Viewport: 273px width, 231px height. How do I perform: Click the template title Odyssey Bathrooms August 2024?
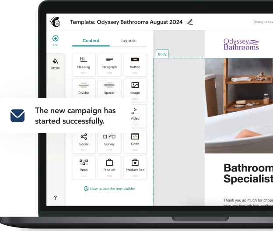[126, 22]
